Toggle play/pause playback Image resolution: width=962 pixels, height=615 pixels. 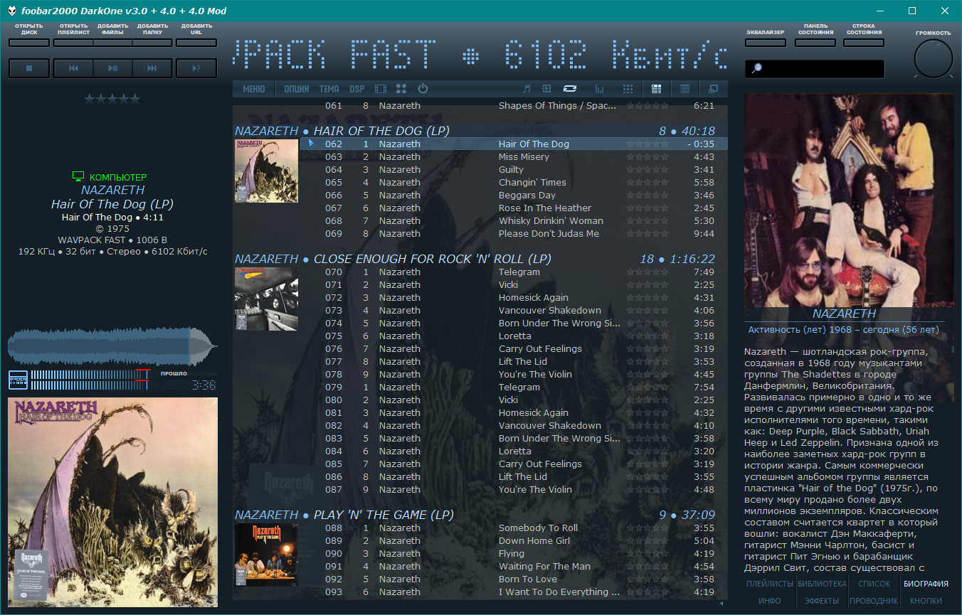(112, 68)
